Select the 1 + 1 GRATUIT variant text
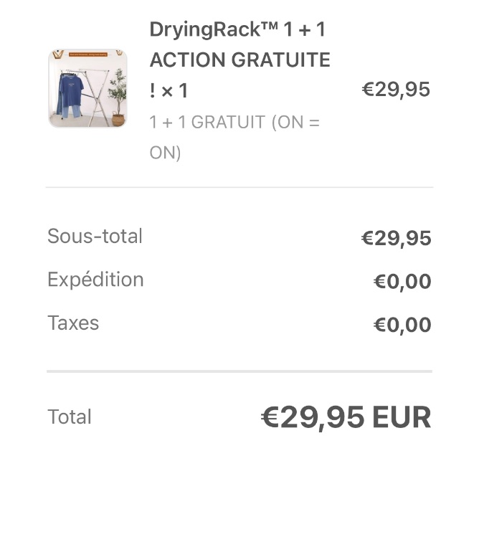 [234, 137]
